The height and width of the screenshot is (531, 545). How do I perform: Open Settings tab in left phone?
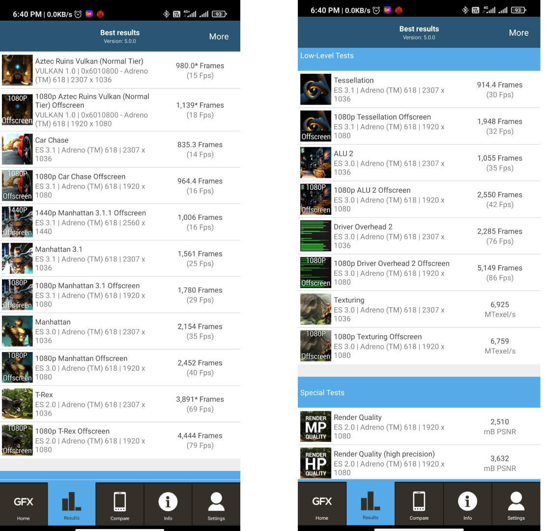216,504
